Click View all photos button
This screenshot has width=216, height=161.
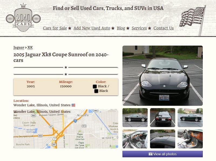click(163, 154)
